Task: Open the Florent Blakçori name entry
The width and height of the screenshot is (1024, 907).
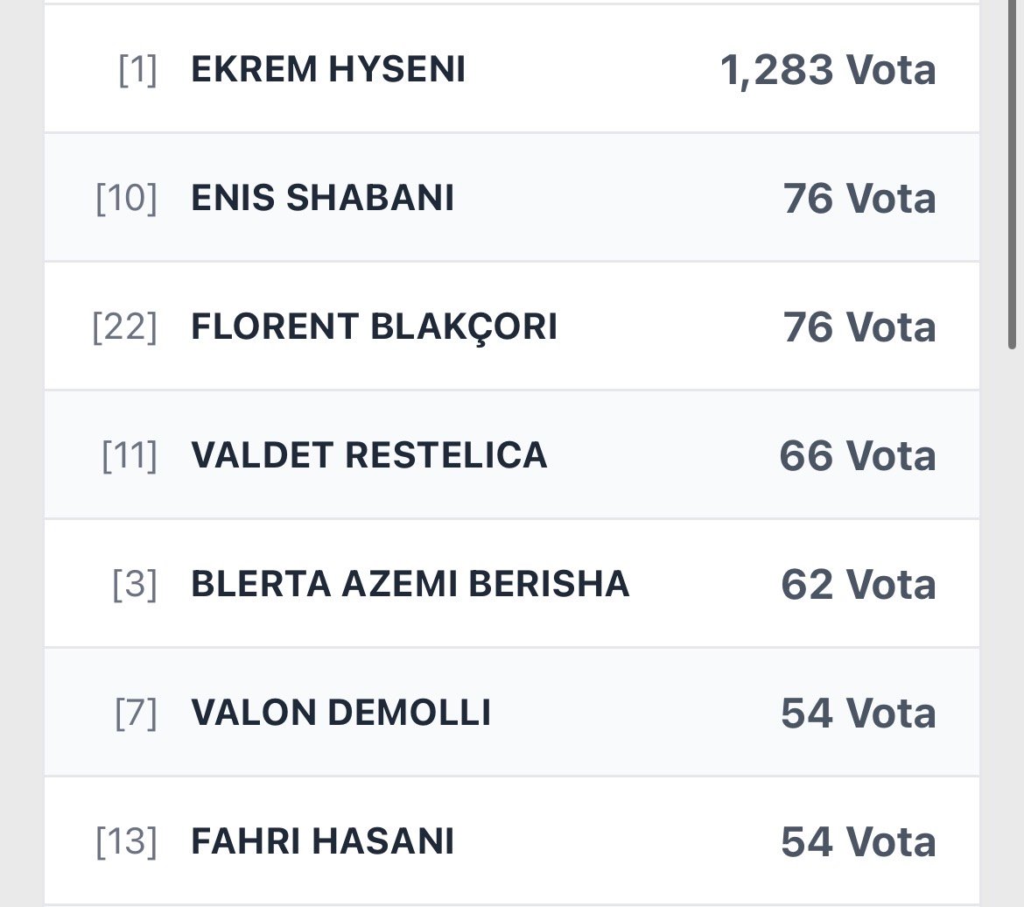Action: click(374, 327)
